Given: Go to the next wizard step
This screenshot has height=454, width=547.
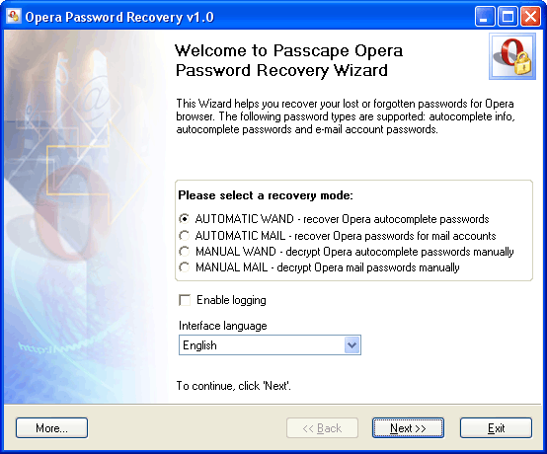Looking at the screenshot, I should click(x=408, y=428).
